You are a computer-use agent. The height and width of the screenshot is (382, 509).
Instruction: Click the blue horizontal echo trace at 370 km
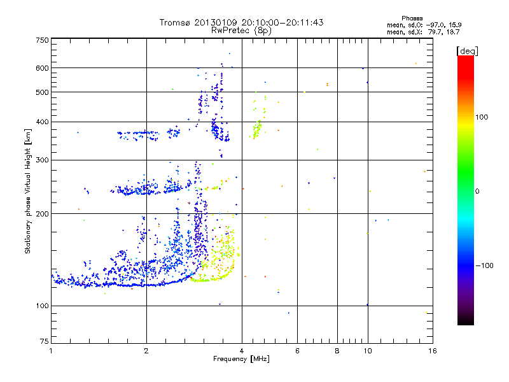pyautogui.click(x=138, y=134)
